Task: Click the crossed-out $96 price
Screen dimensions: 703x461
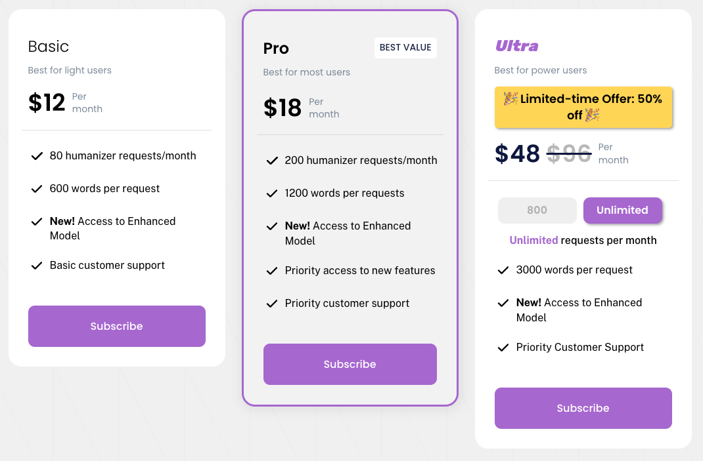Action: click(x=569, y=154)
